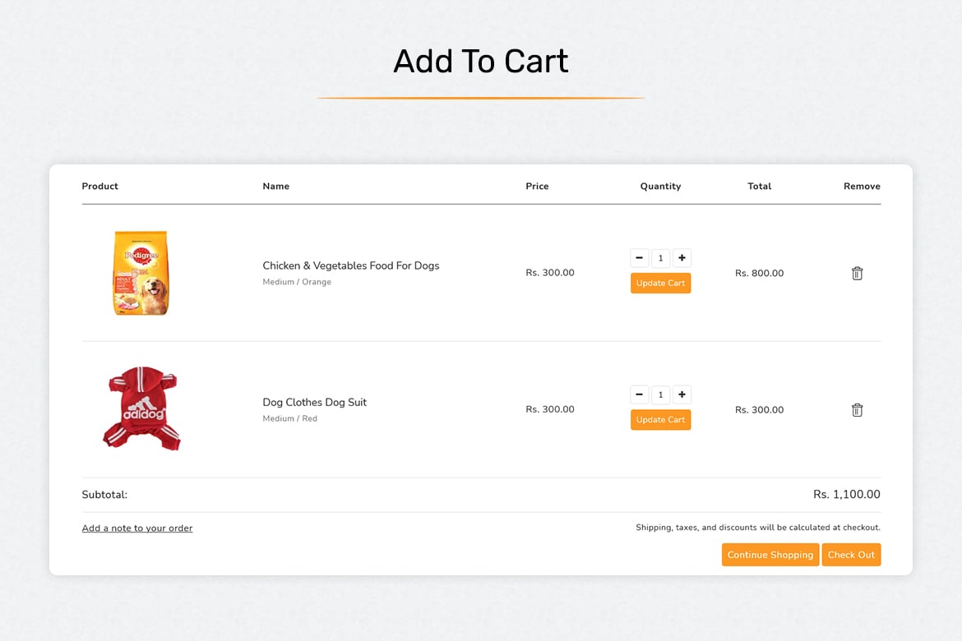Screen dimensions: 962x641
Task: Increase quantity of Chicken & Vegetables Food
Action: [682, 258]
